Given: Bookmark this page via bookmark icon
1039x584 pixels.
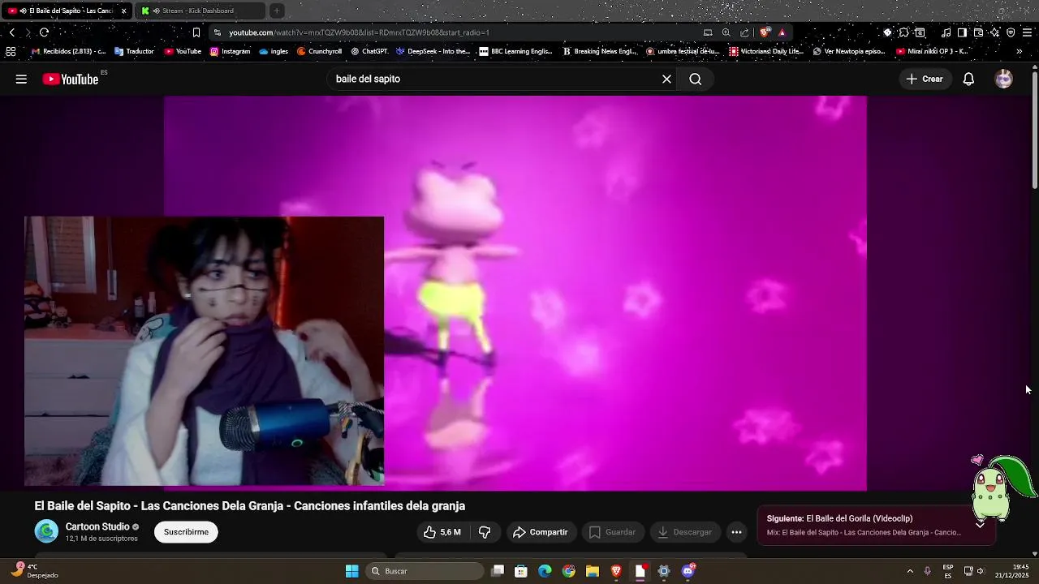Looking at the screenshot, I should 196,32.
